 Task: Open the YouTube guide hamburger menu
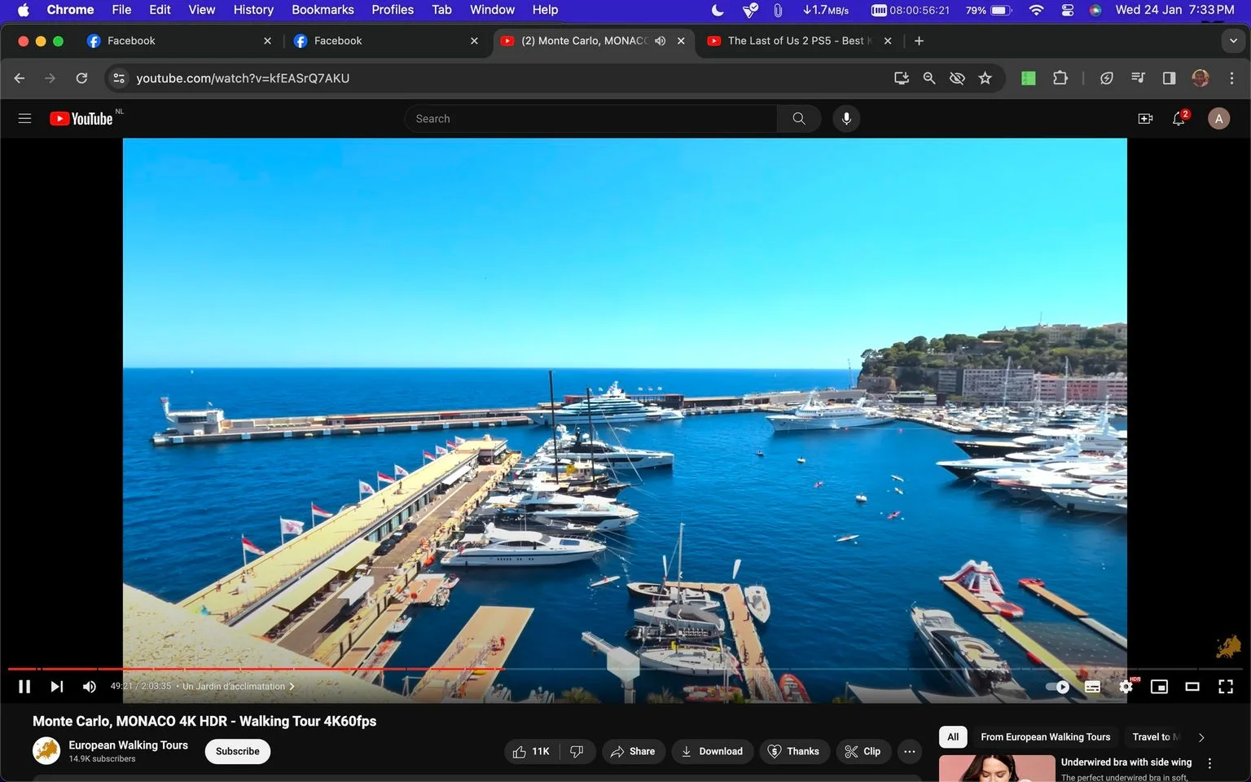pyautogui.click(x=24, y=118)
